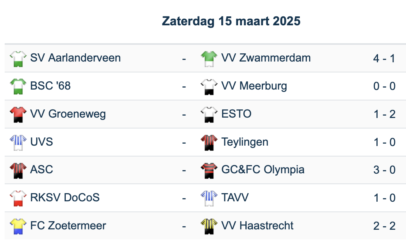Click the RKSV DoCoS shirt icon

pos(17,198)
